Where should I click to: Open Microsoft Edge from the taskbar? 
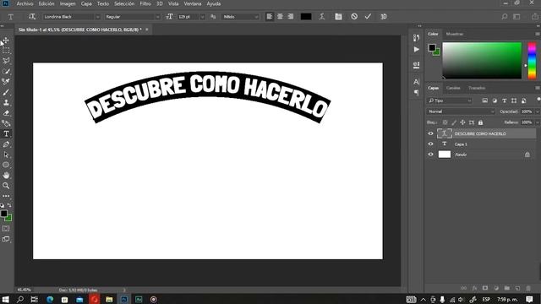(x=50, y=299)
